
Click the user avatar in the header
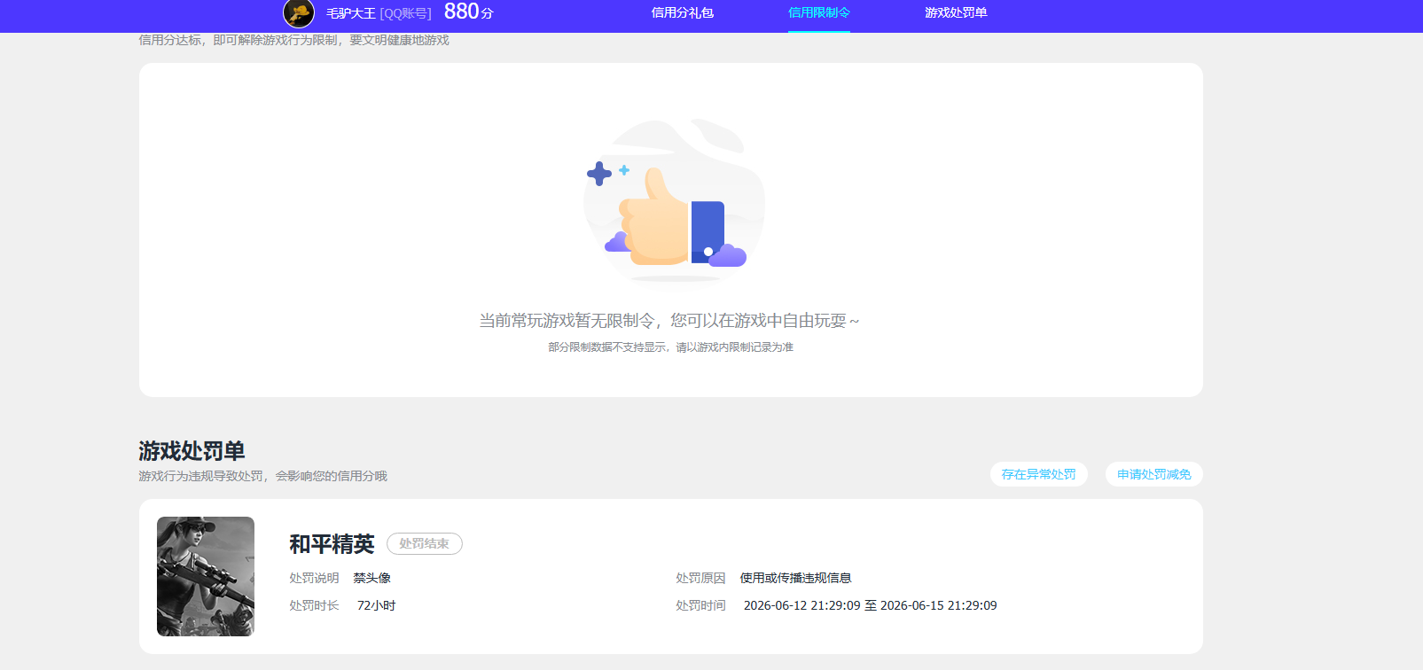pos(299,13)
